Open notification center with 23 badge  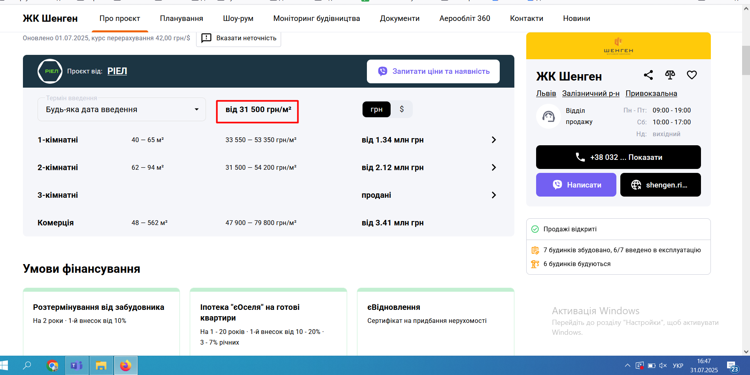pos(733,367)
